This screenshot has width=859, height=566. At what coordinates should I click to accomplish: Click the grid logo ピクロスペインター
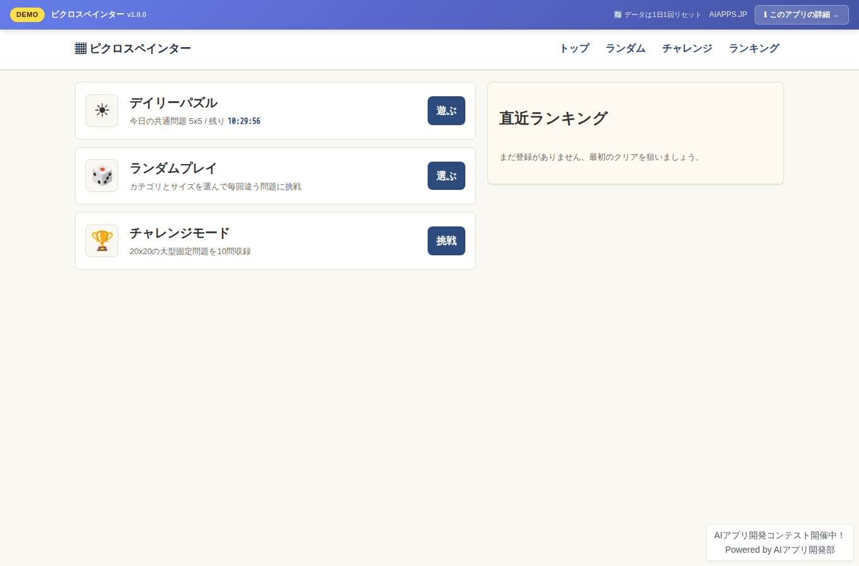[x=133, y=48]
